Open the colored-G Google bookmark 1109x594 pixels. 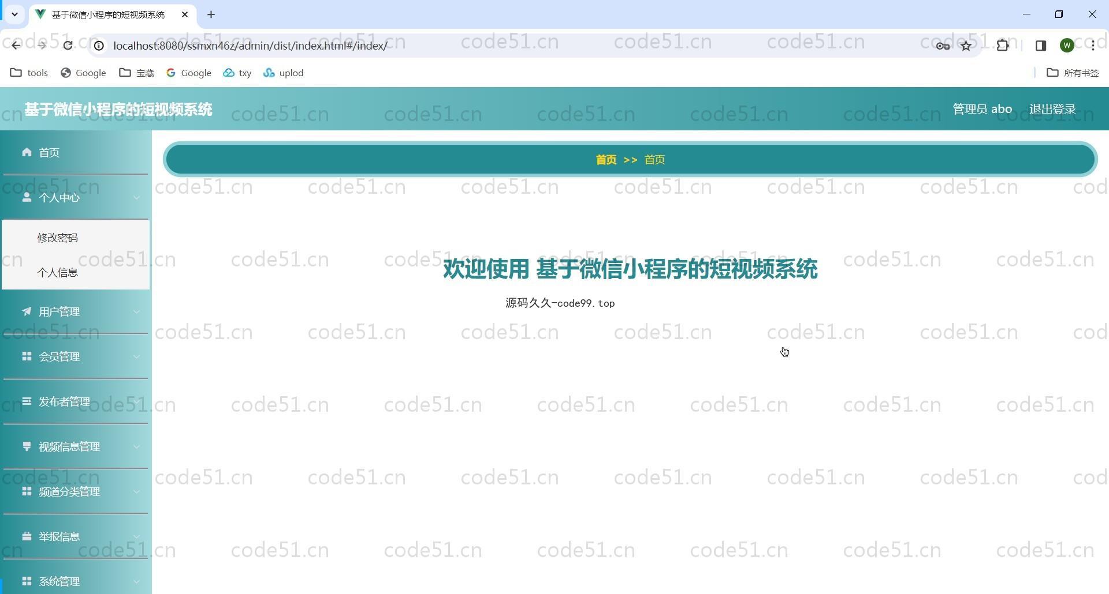click(x=189, y=73)
